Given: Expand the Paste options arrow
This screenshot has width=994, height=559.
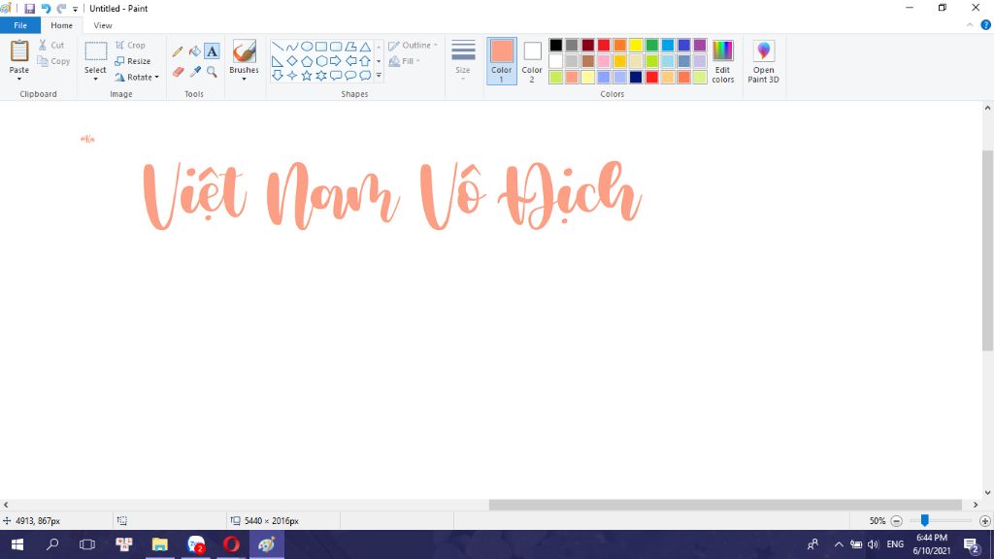Looking at the screenshot, I should click(x=19, y=79).
